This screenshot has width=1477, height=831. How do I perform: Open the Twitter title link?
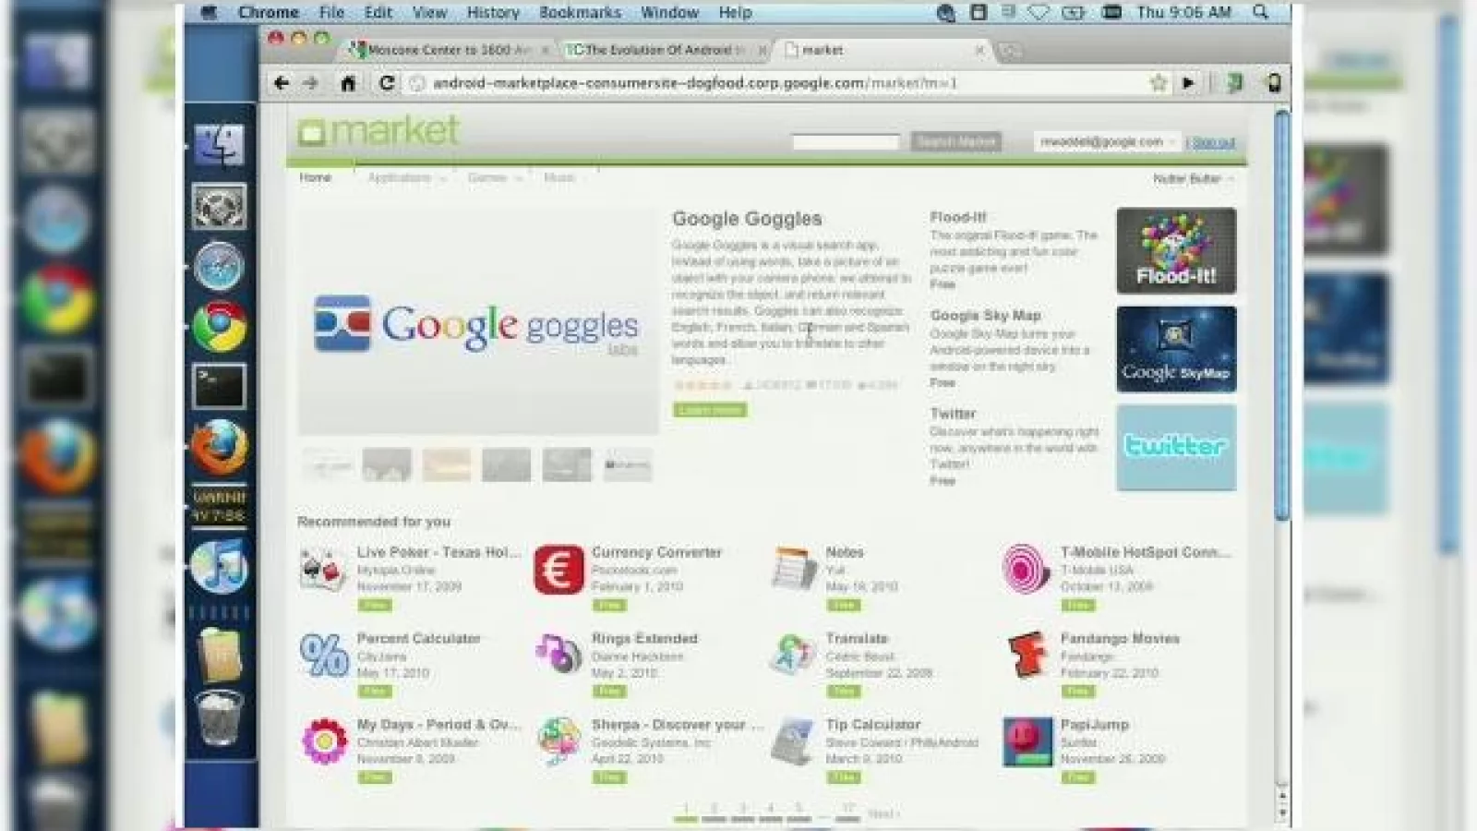(x=953, y=414)
